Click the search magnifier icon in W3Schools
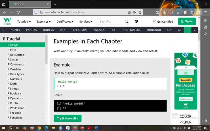The image size is (210, 131). click(126, 22)
